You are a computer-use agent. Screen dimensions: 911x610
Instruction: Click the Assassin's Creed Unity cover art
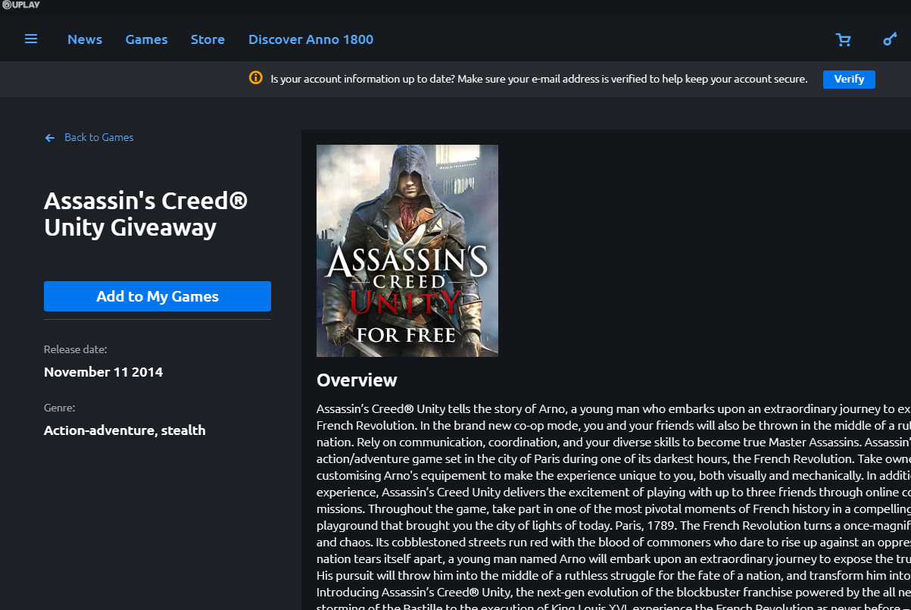407,250
